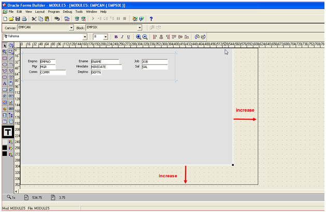The height and width of the screenshot is (212, 326).
Task: Select the Text tool labeled A
Action: (x=5, y=83)
